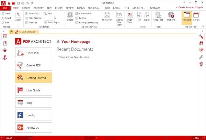Select the Zoom magnifier tool

[x=18, y=16]
